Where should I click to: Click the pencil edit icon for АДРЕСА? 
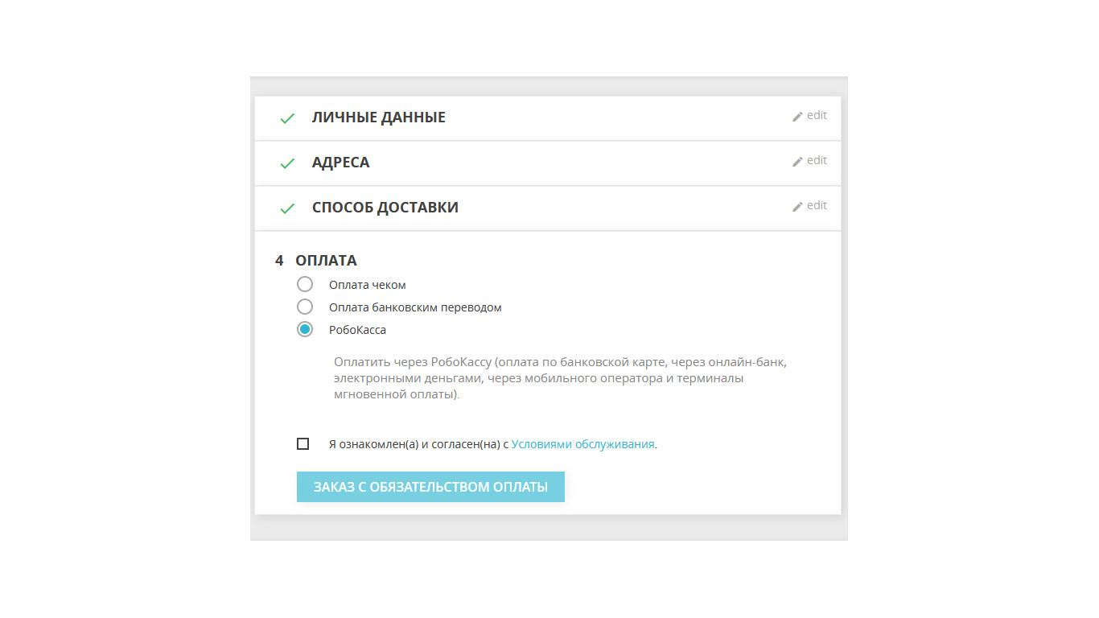(798, 162)
